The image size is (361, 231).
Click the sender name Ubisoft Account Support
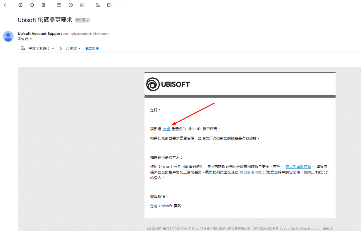coord(40,34)
